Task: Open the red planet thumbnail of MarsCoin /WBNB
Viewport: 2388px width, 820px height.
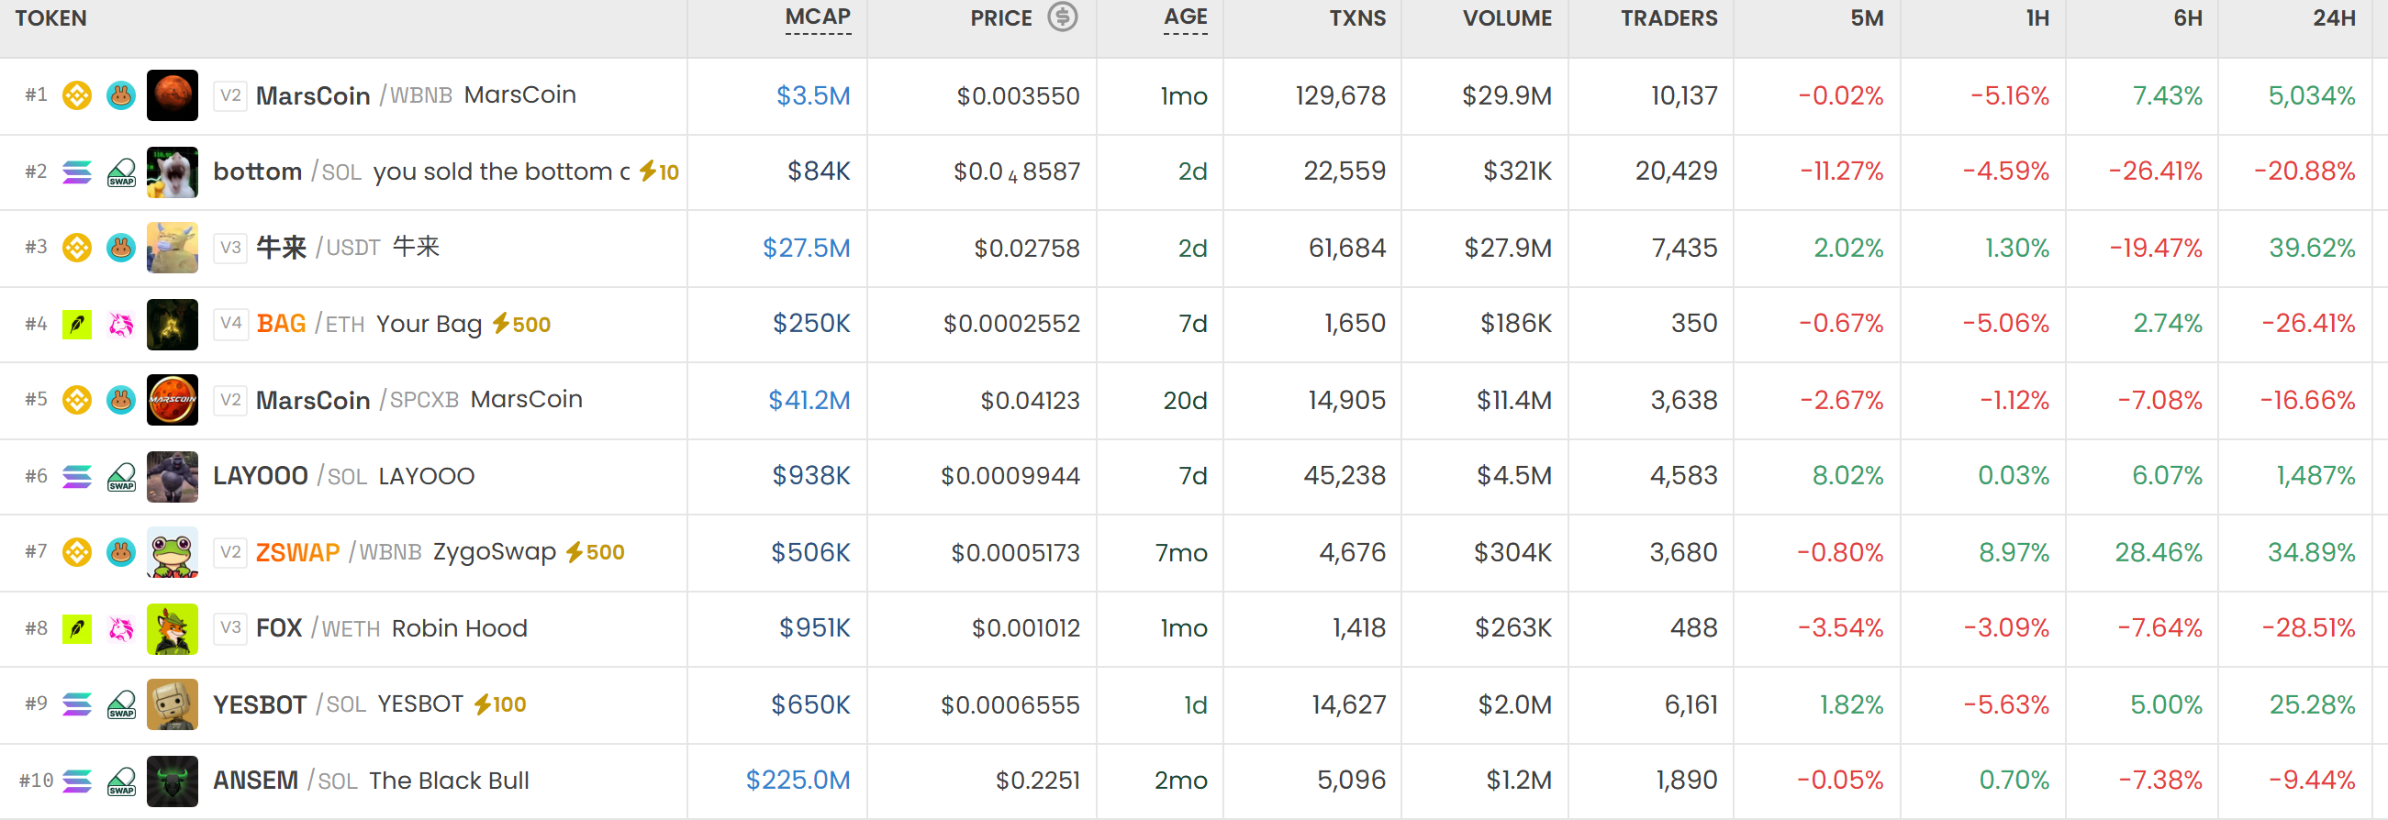Action: point(173,95)
